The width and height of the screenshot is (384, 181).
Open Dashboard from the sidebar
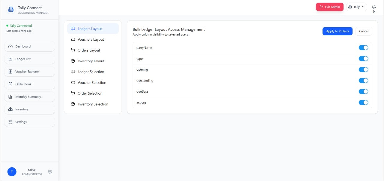(x=30, y=46)
